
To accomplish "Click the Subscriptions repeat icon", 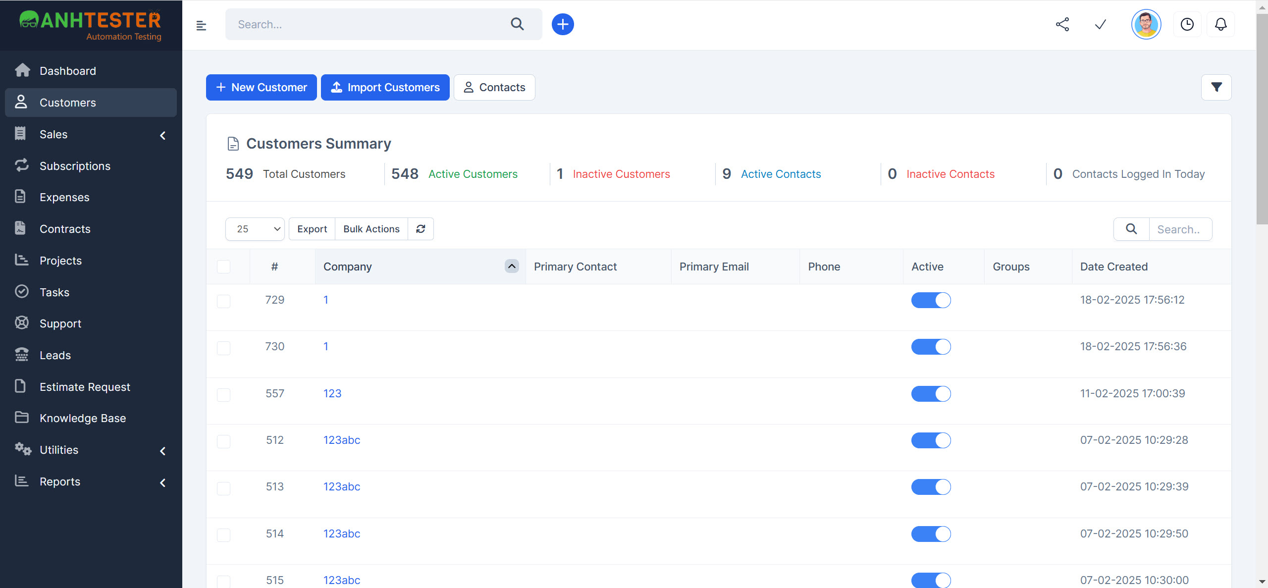I will (x=22, y=165).
